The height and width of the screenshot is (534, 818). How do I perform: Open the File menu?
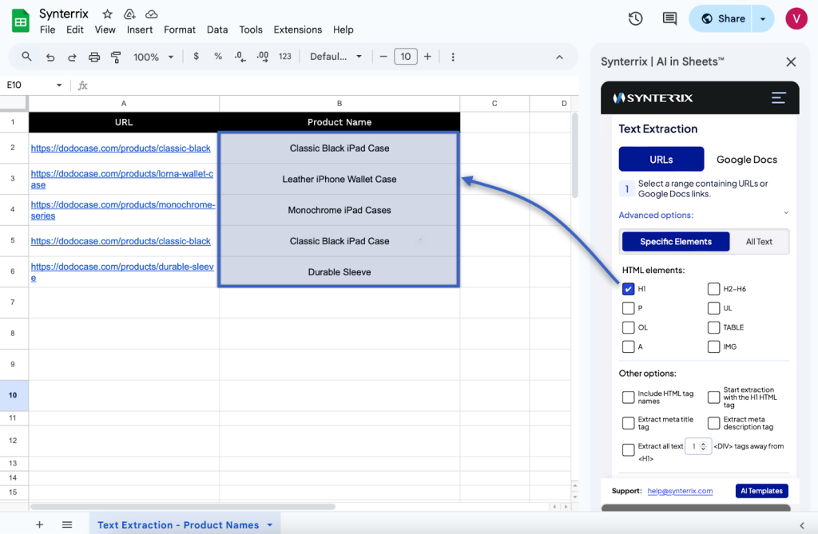coord(47,30)
